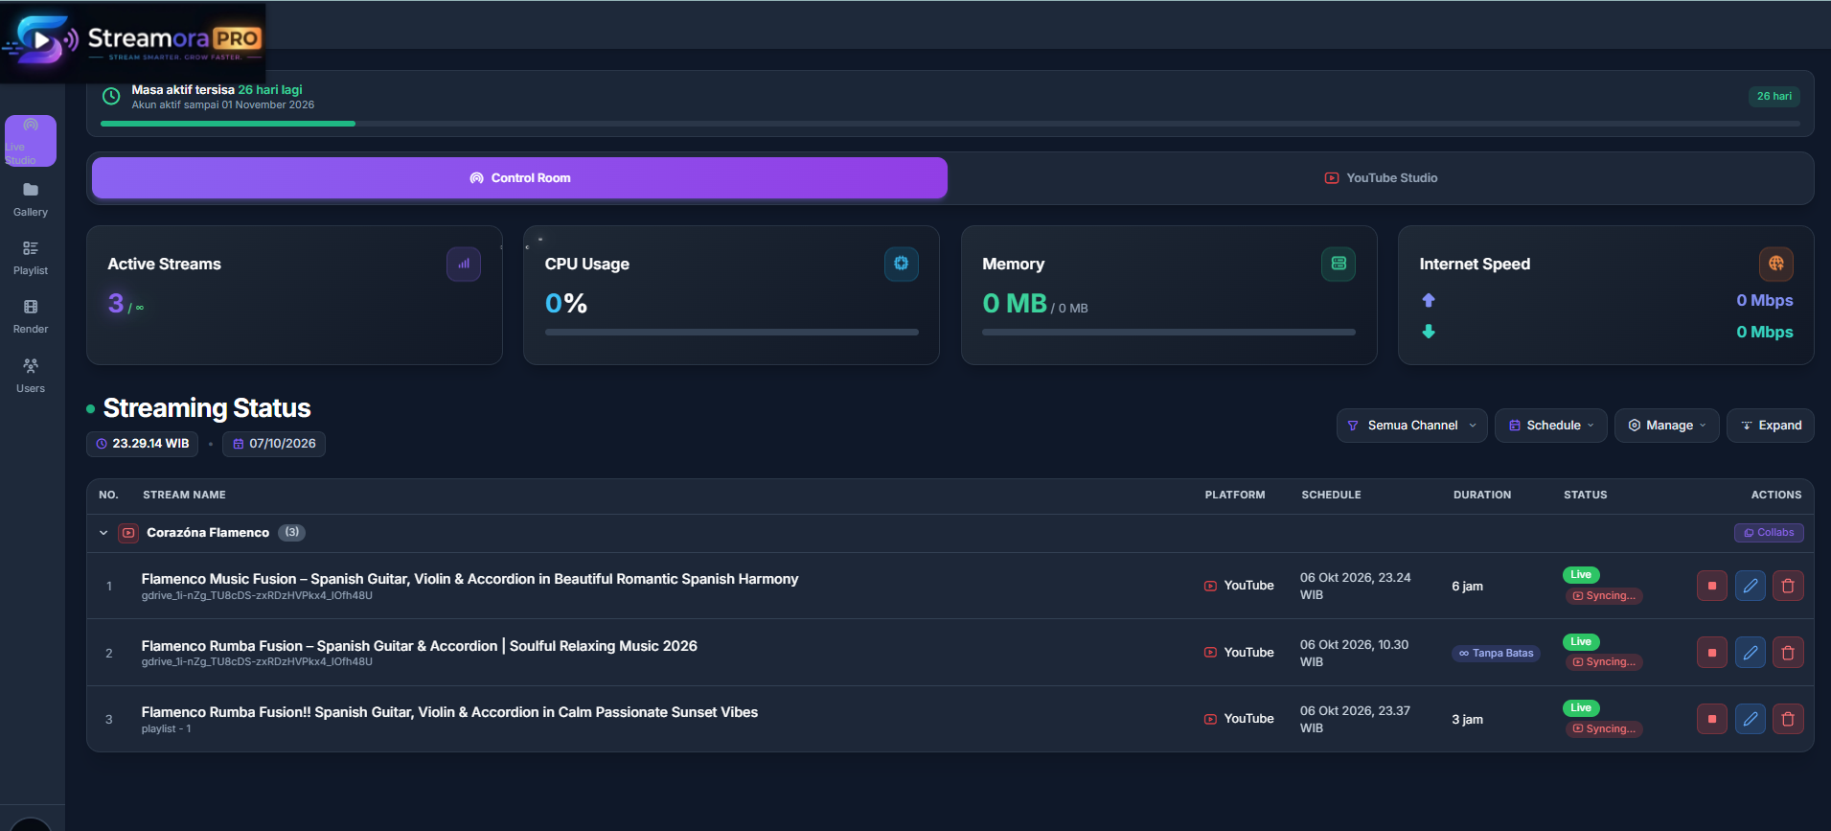Image resolution: width=1831 pixels, height=831 pixels.
Task: Click the Syncing status in row 3
Action: 1604,729
